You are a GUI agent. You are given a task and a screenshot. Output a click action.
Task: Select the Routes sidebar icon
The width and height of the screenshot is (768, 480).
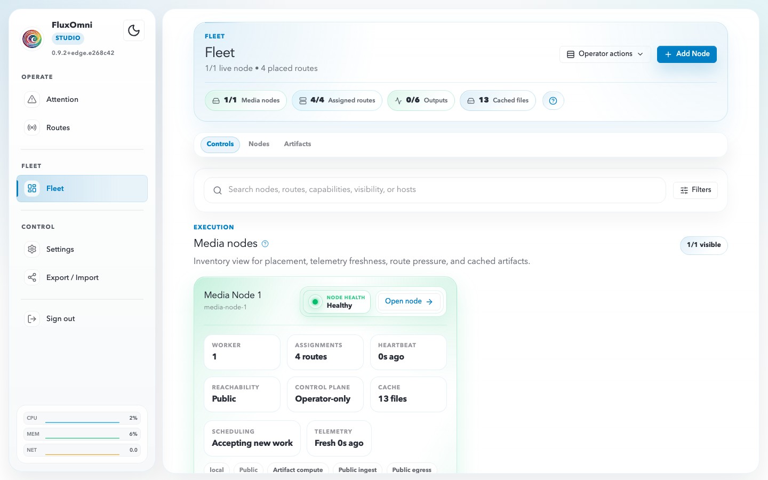(32, 127)
